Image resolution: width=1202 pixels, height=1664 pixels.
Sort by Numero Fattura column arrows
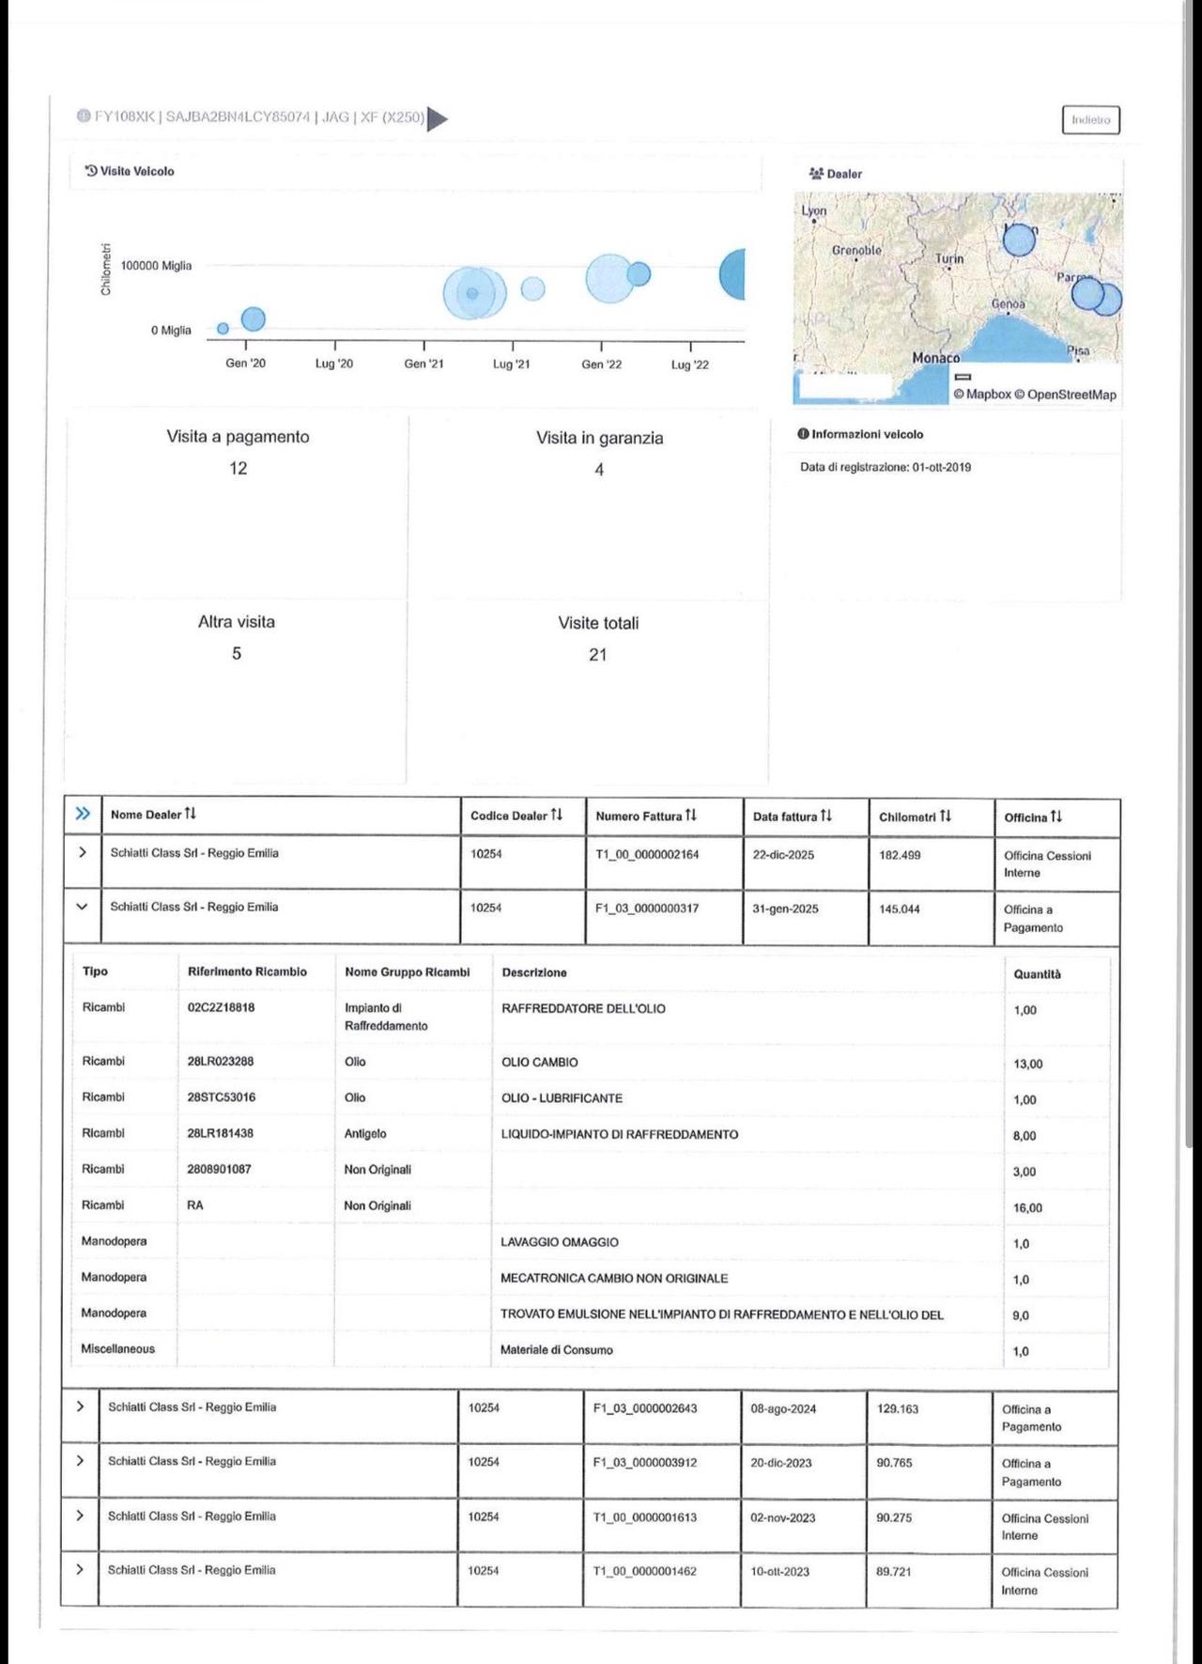pyautogui.click(x=691, y=816)
